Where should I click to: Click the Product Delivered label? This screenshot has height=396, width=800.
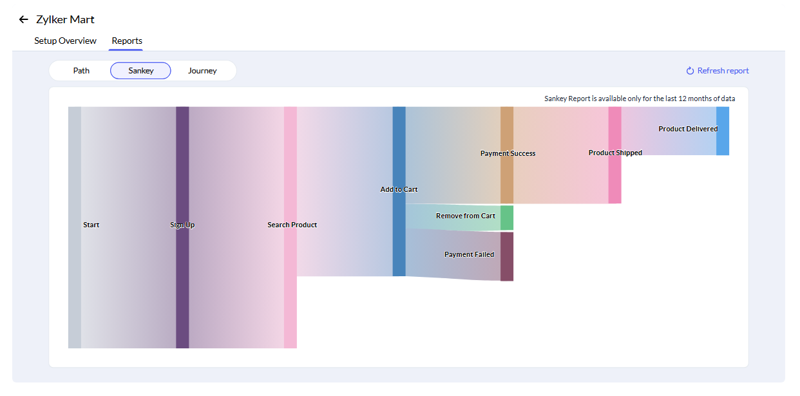tap(688, 129)
